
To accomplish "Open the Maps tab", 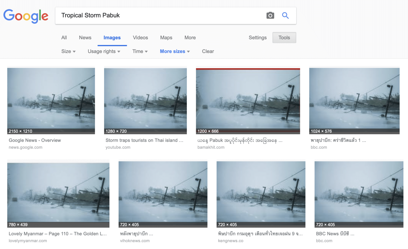I will point(166,38).
